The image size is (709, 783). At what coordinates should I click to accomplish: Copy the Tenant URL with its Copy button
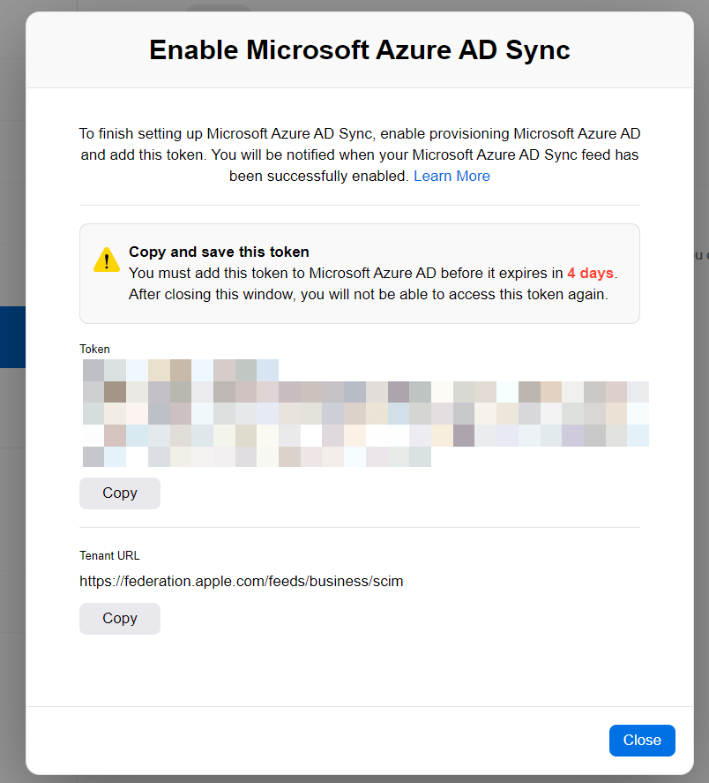point(120,619)
